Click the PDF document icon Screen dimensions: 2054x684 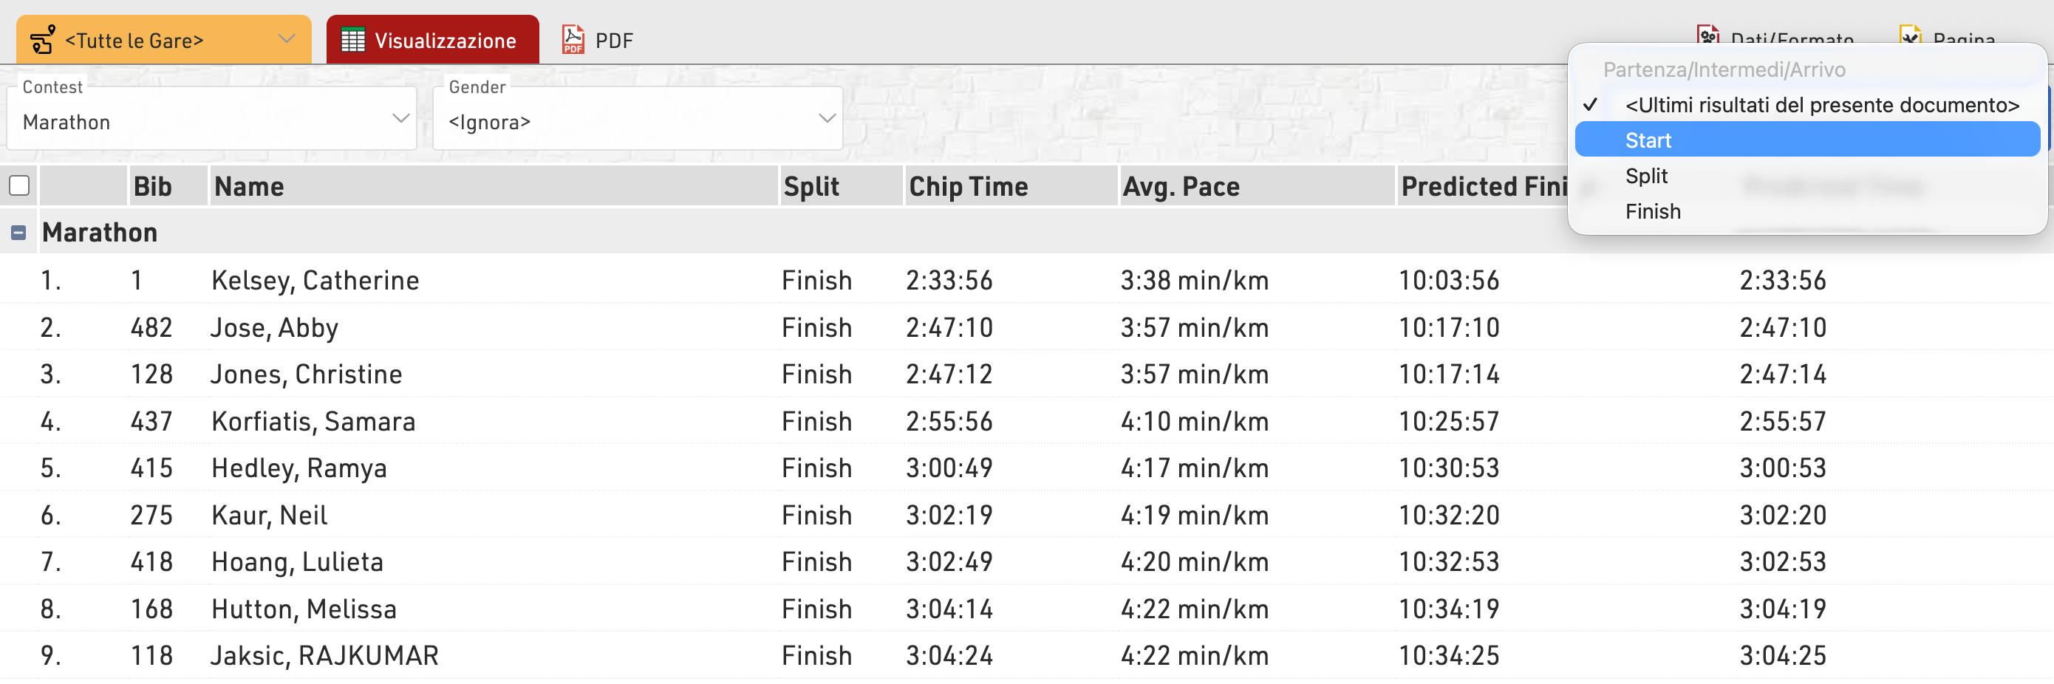point(573,39)
